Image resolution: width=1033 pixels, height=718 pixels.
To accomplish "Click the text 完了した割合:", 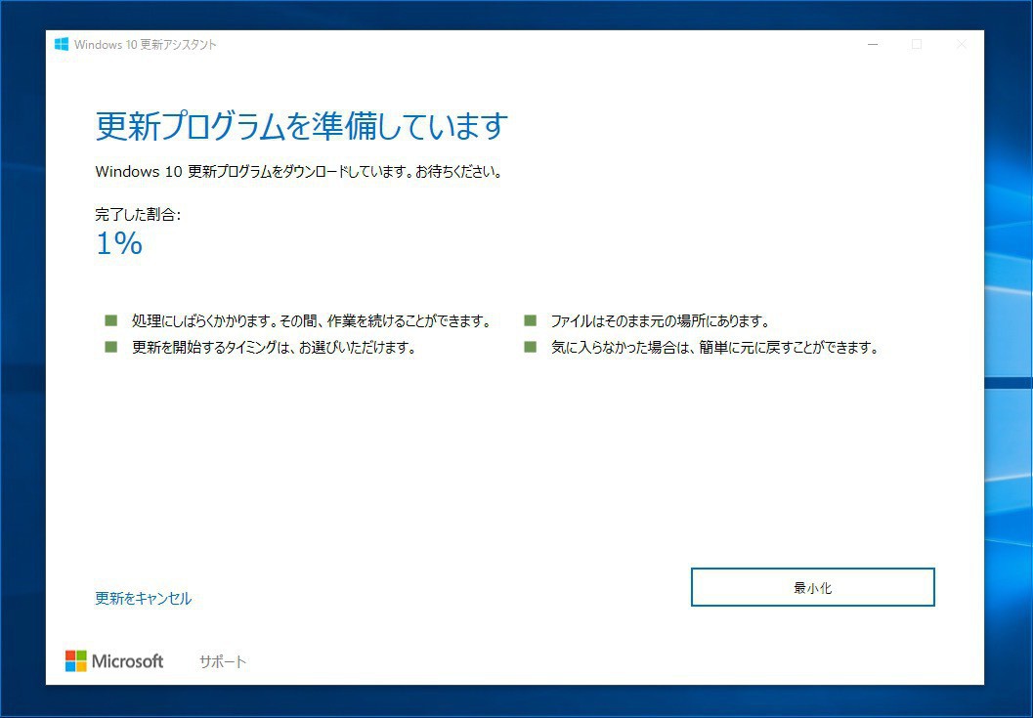I will (x=138, y=214).
